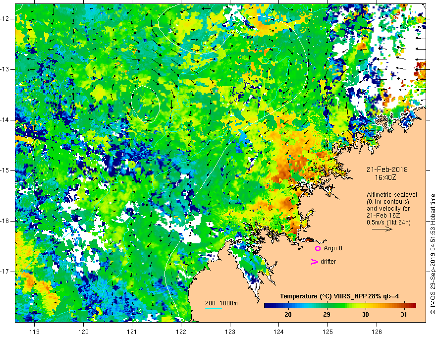
Task: Click the latitude axis label -16
Action: (5, 221)
